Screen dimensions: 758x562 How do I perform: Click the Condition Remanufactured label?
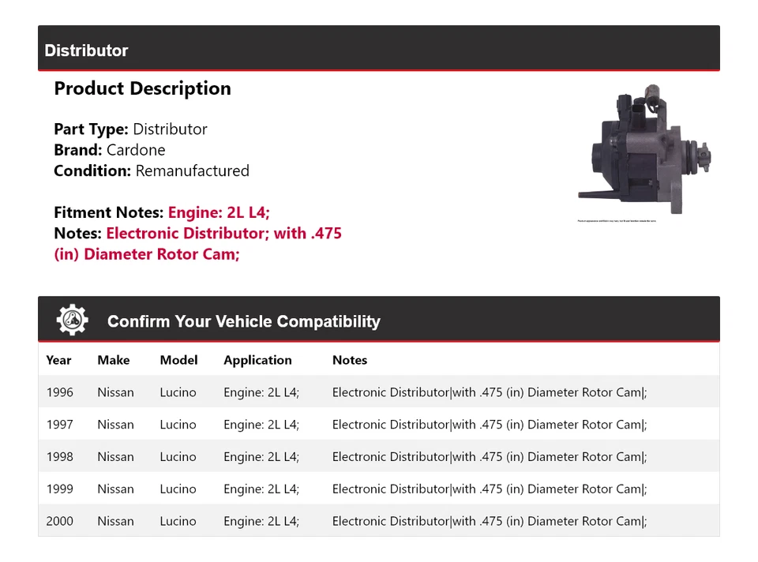[x=151, y=170]
